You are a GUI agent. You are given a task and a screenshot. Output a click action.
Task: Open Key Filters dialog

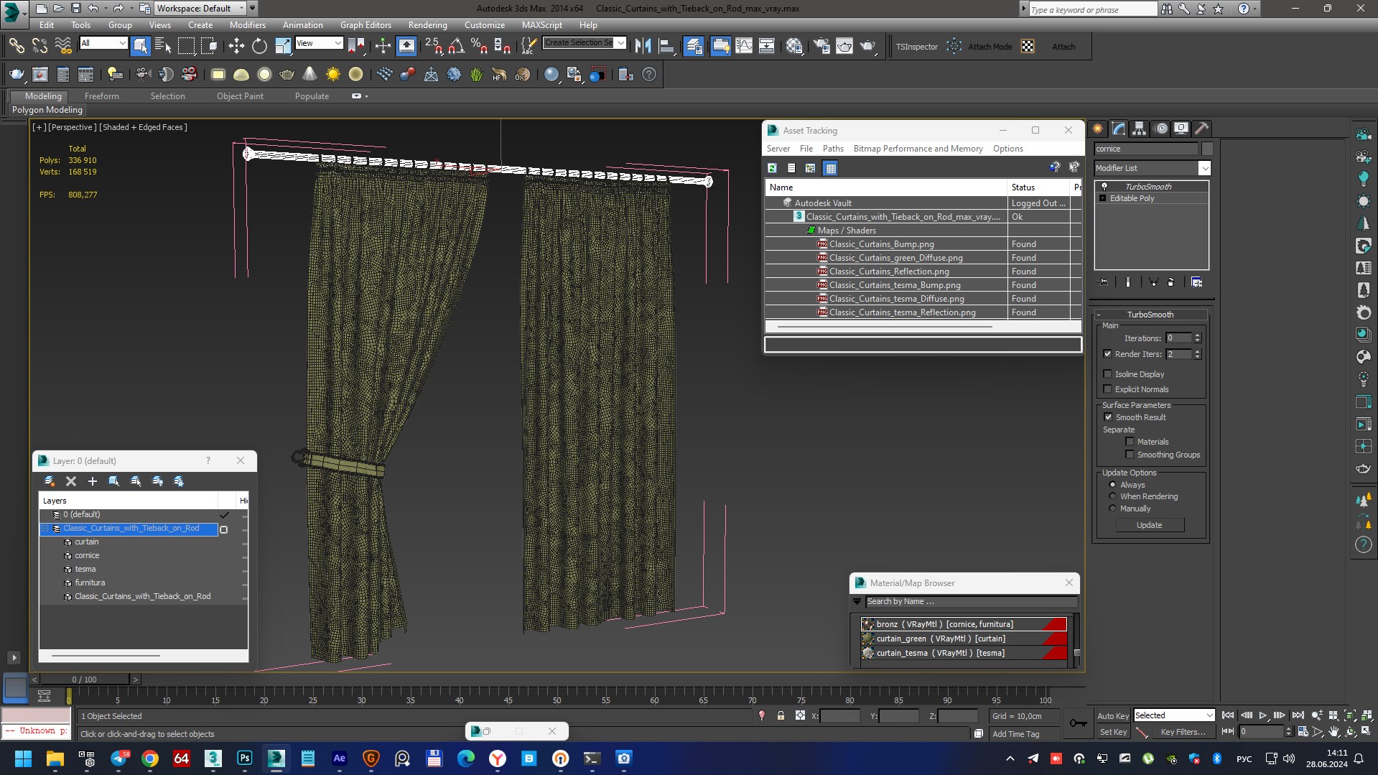click(1182, 732)
